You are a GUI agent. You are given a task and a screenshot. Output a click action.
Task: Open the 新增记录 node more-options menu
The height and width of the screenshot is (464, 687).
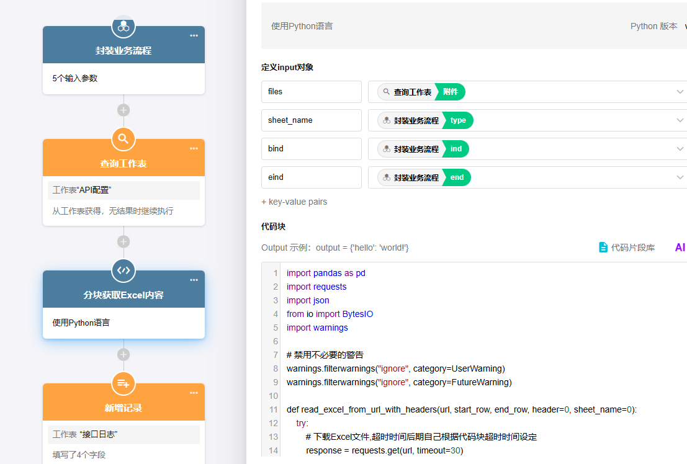coord(194,393)
